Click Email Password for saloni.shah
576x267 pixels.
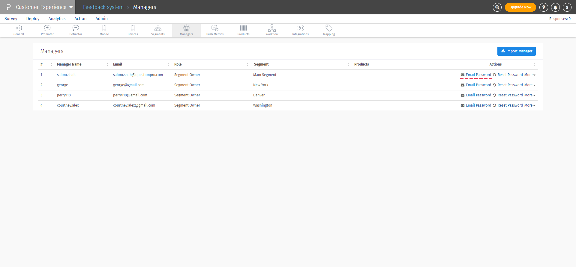(x=478, y=75)
